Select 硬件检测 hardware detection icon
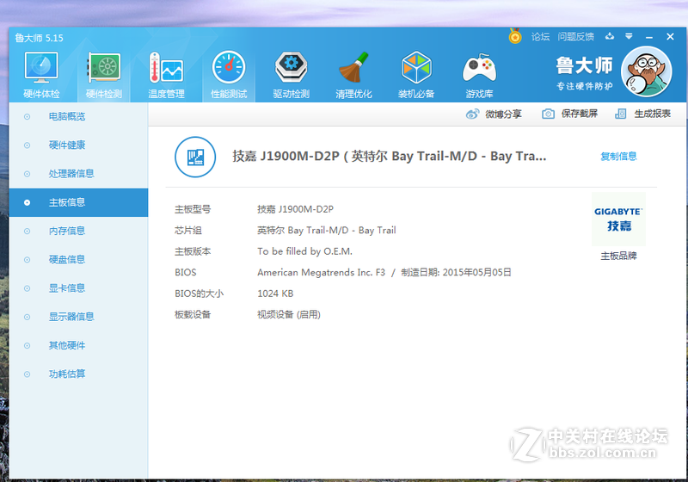Screen dimensions: 688x482 [x=104, y=68]
